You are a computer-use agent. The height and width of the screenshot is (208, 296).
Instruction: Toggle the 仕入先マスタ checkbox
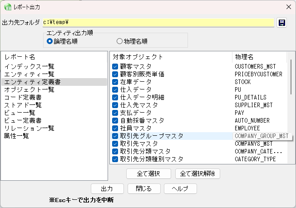coord(115,105)
